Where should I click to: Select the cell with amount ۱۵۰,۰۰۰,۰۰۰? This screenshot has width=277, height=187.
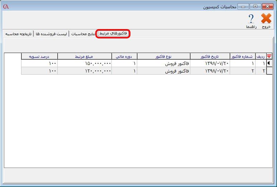(84, 63)
